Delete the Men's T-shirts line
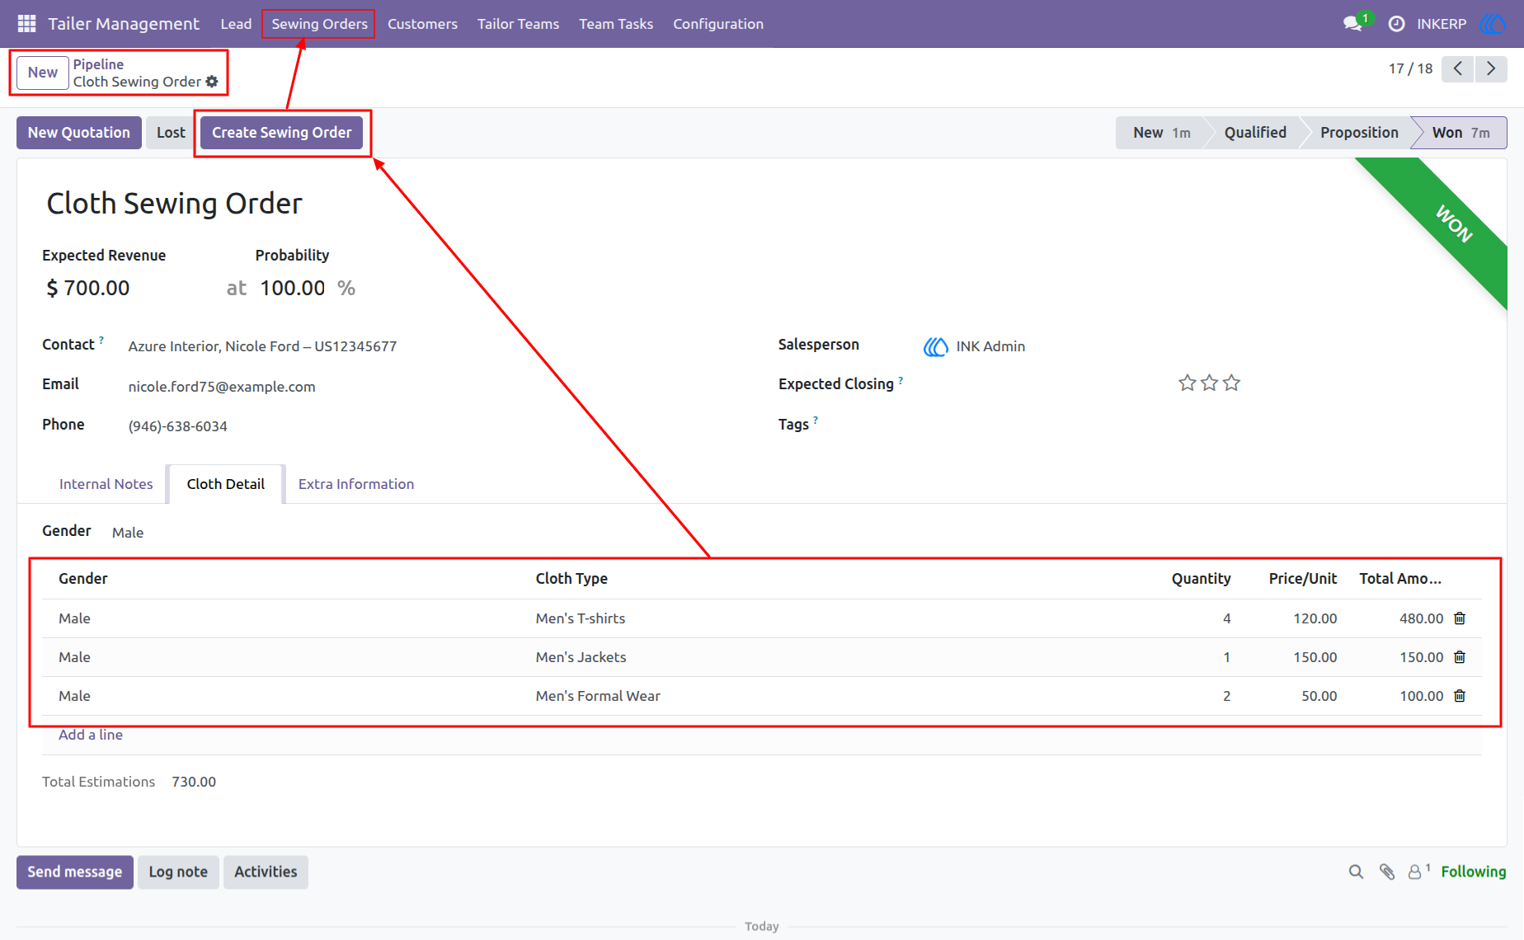This screenshot has width=1524, height=940. click(1460, 618)
